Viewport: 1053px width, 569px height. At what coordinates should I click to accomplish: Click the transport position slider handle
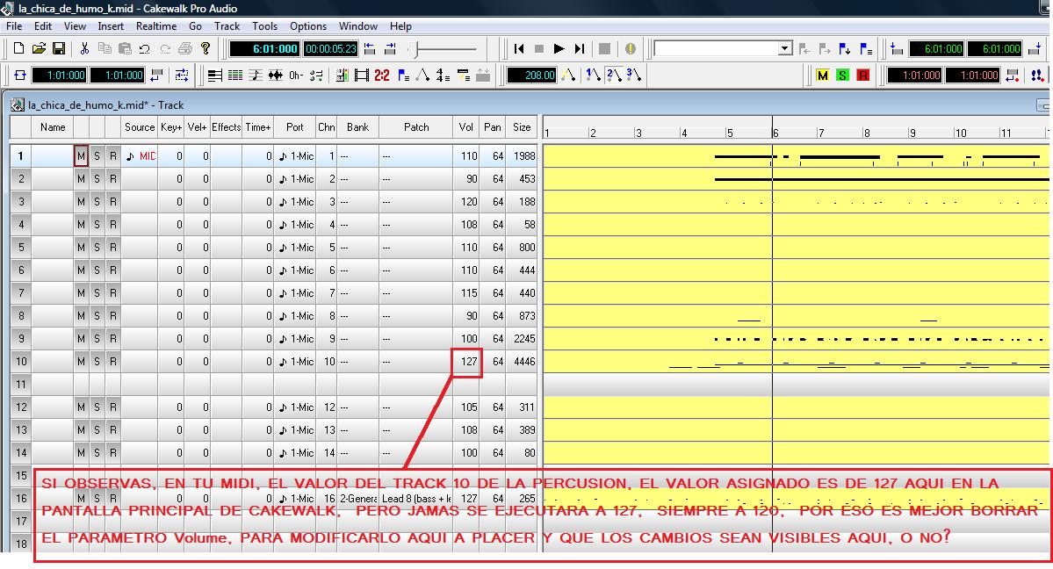click(421, 49)
